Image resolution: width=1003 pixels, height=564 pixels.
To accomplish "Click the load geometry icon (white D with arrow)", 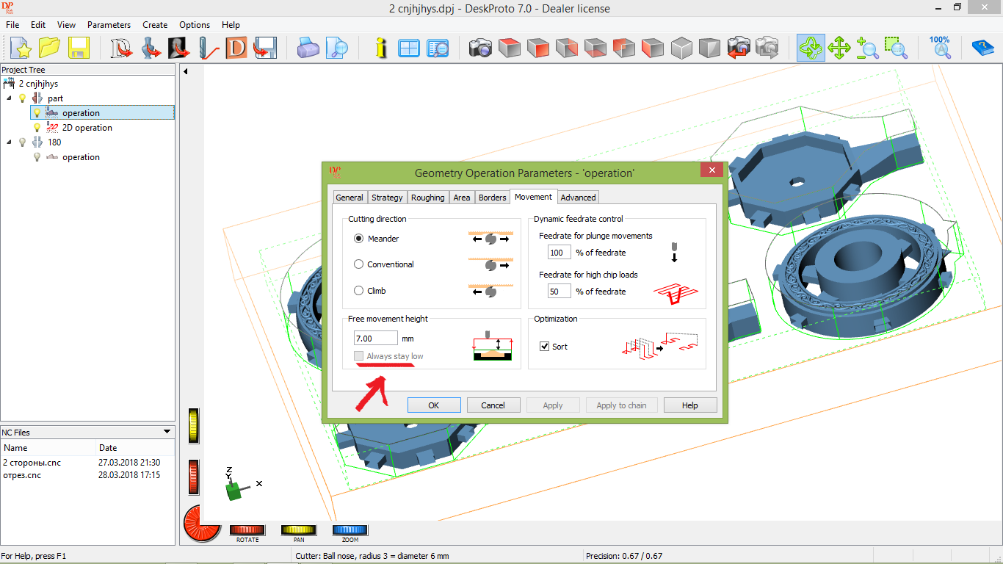I will click(x=120, y=48).
